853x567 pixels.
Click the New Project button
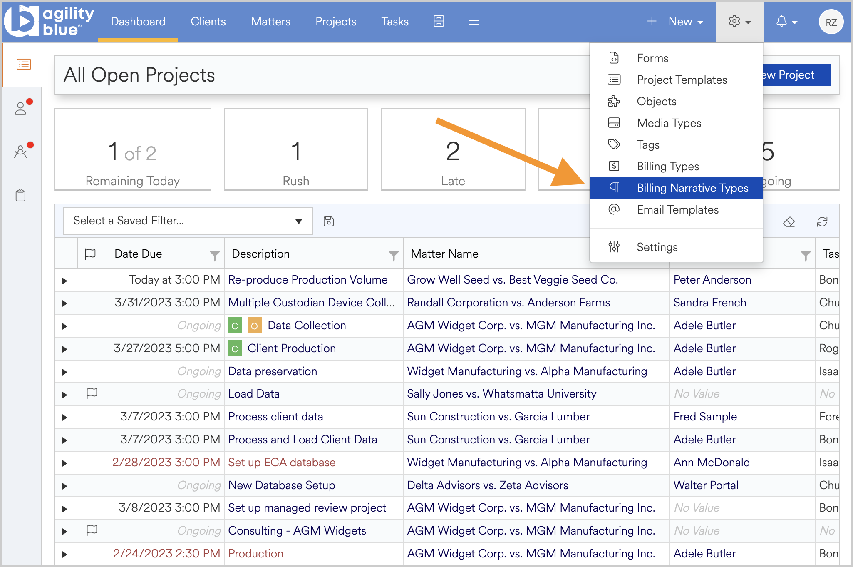coord(797,75)
